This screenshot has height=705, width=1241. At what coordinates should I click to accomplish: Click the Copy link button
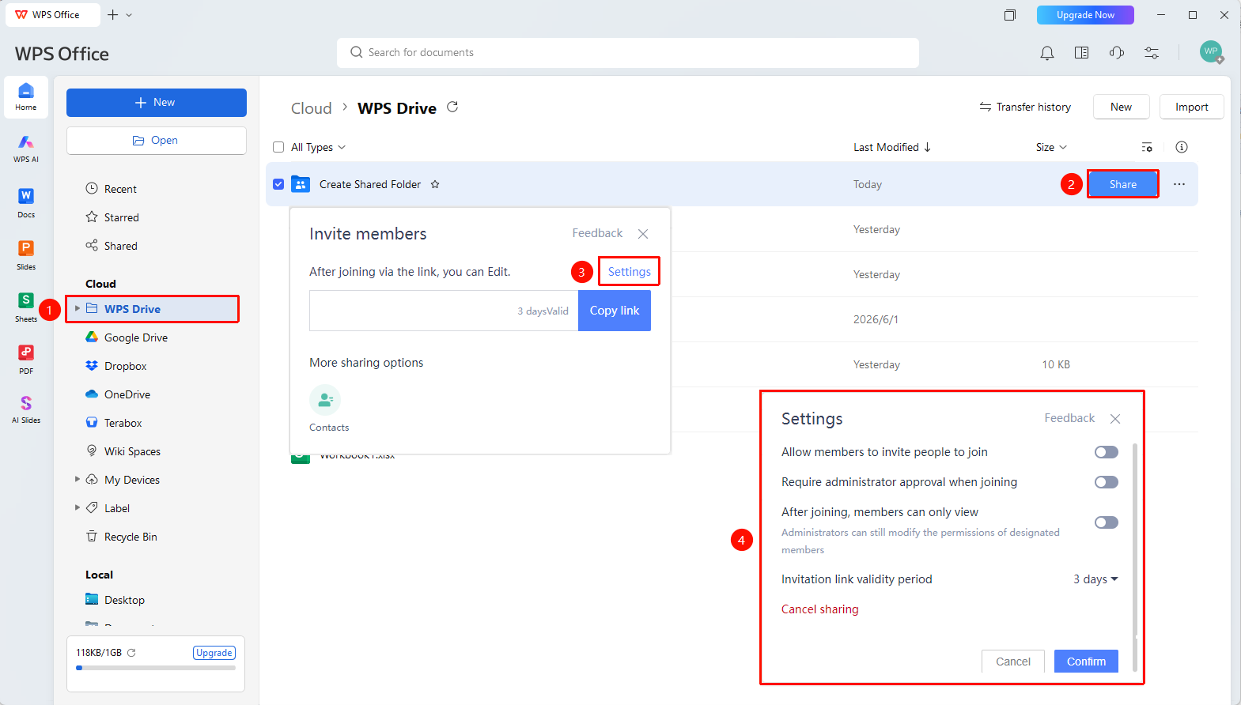(x=615, y=311)
